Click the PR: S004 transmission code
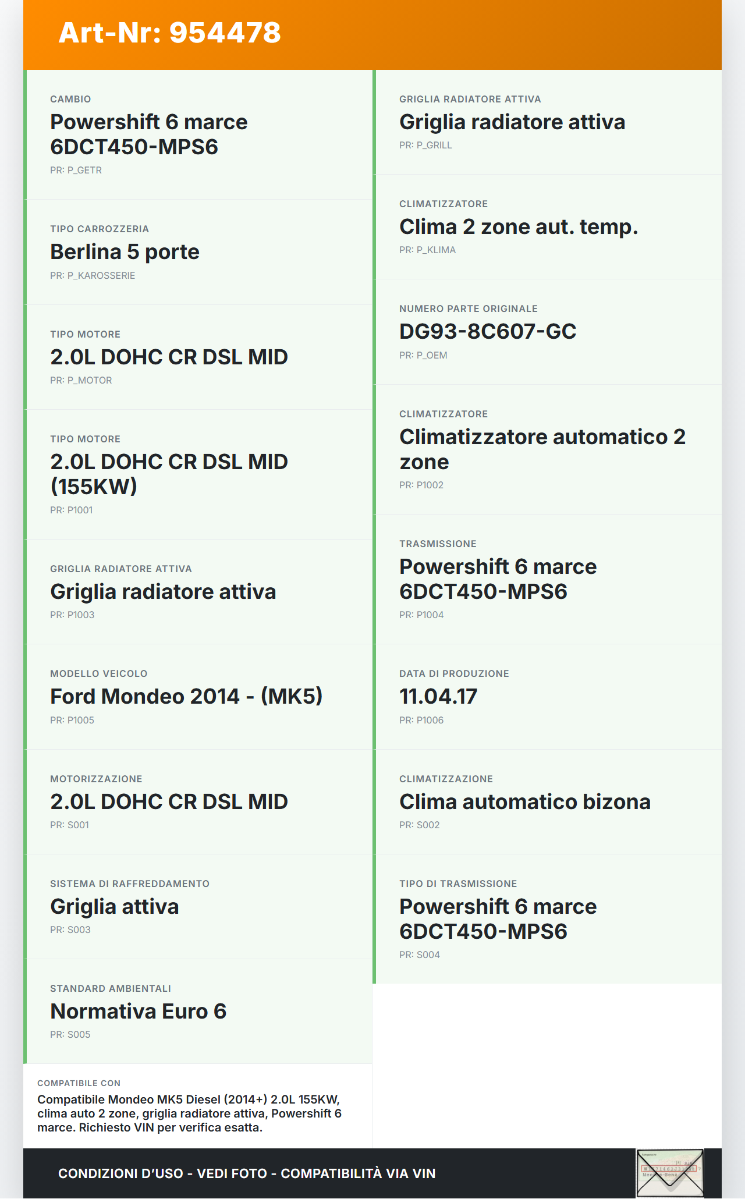Image resolution: width=745 pixels, height=1199 pixels. point(420,955)
